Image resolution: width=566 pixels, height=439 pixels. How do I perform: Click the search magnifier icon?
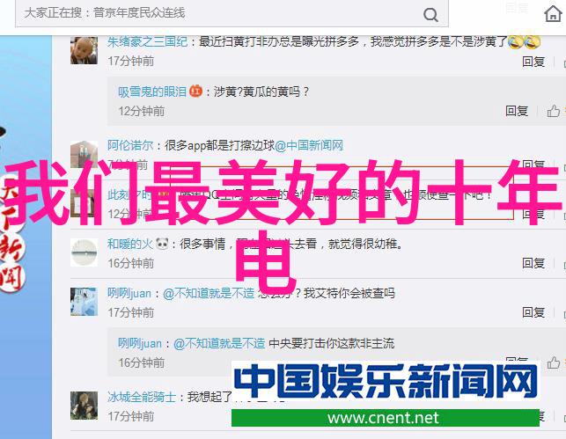coord(430,15)
